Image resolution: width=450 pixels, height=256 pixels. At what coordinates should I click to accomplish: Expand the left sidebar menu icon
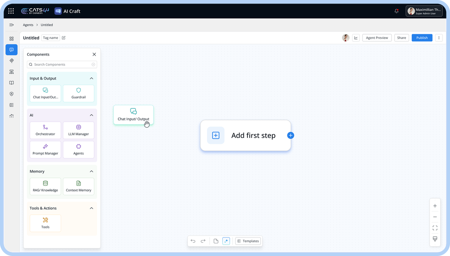pos(11,25)
